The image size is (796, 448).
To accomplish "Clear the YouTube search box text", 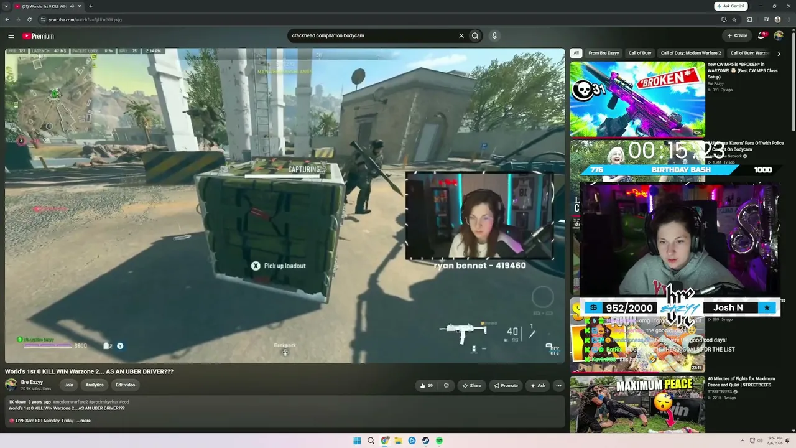I will [461, 35].
